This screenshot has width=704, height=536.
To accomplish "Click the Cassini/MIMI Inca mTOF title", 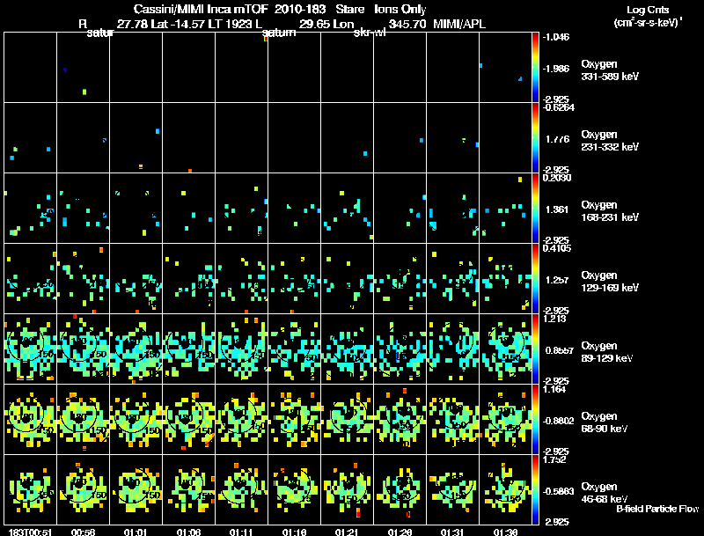I will [201, 9].
